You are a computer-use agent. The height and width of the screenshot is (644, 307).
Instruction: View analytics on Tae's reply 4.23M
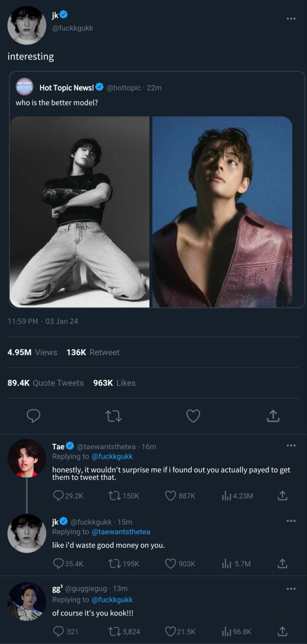[x=226, y=495]
